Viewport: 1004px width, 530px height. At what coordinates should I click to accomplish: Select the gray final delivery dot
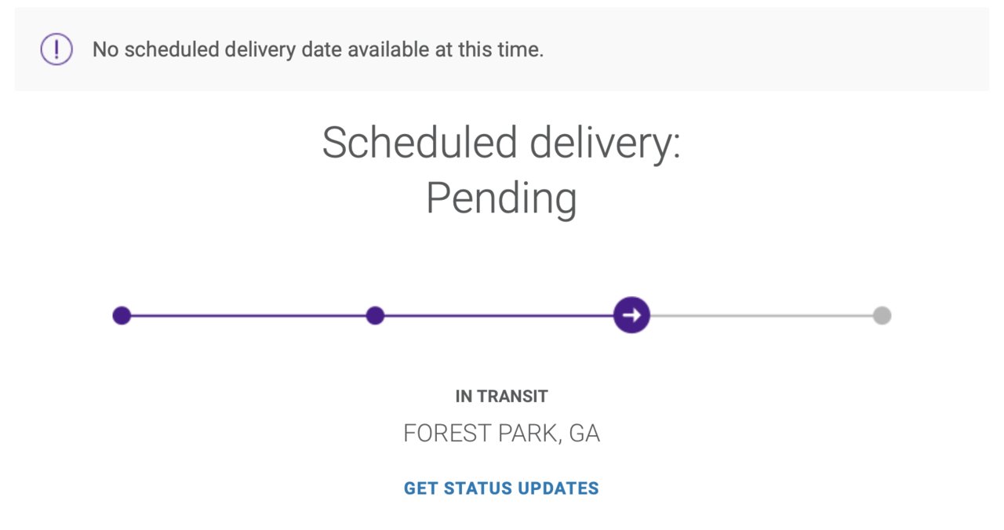pyautogui.click(x=882, y=316)
